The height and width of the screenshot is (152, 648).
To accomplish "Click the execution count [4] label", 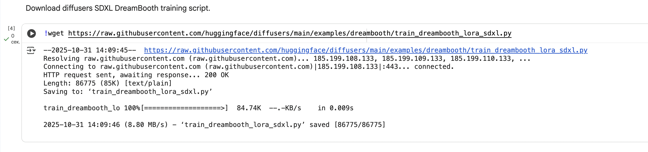I will coord(11,28).
